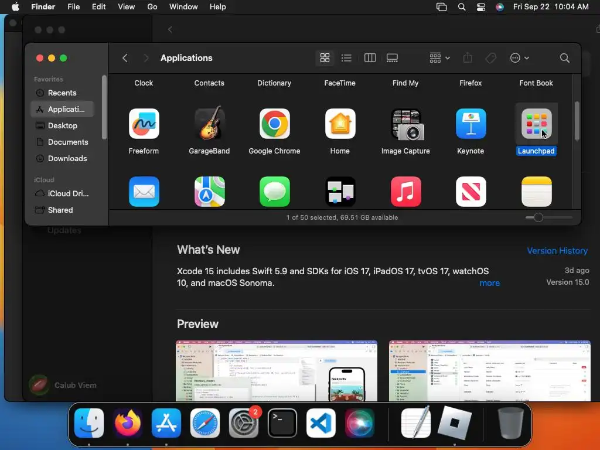Open the Window menu
Viewport: 600px width, 450px height.
pyautogui.click(x=183, y=7)
